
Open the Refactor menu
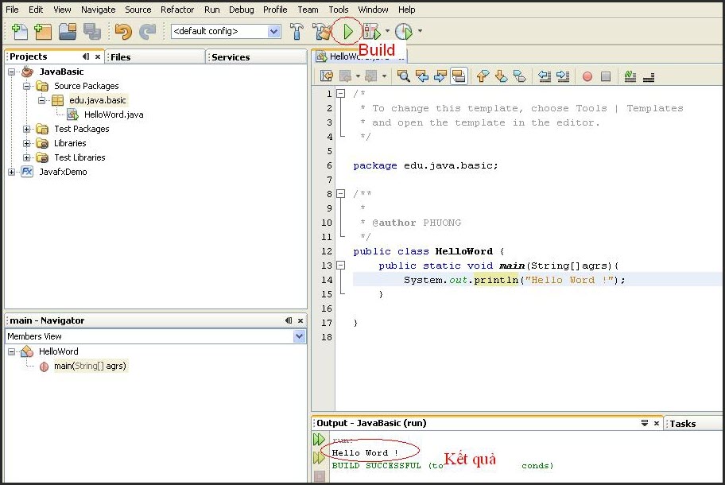176,10
